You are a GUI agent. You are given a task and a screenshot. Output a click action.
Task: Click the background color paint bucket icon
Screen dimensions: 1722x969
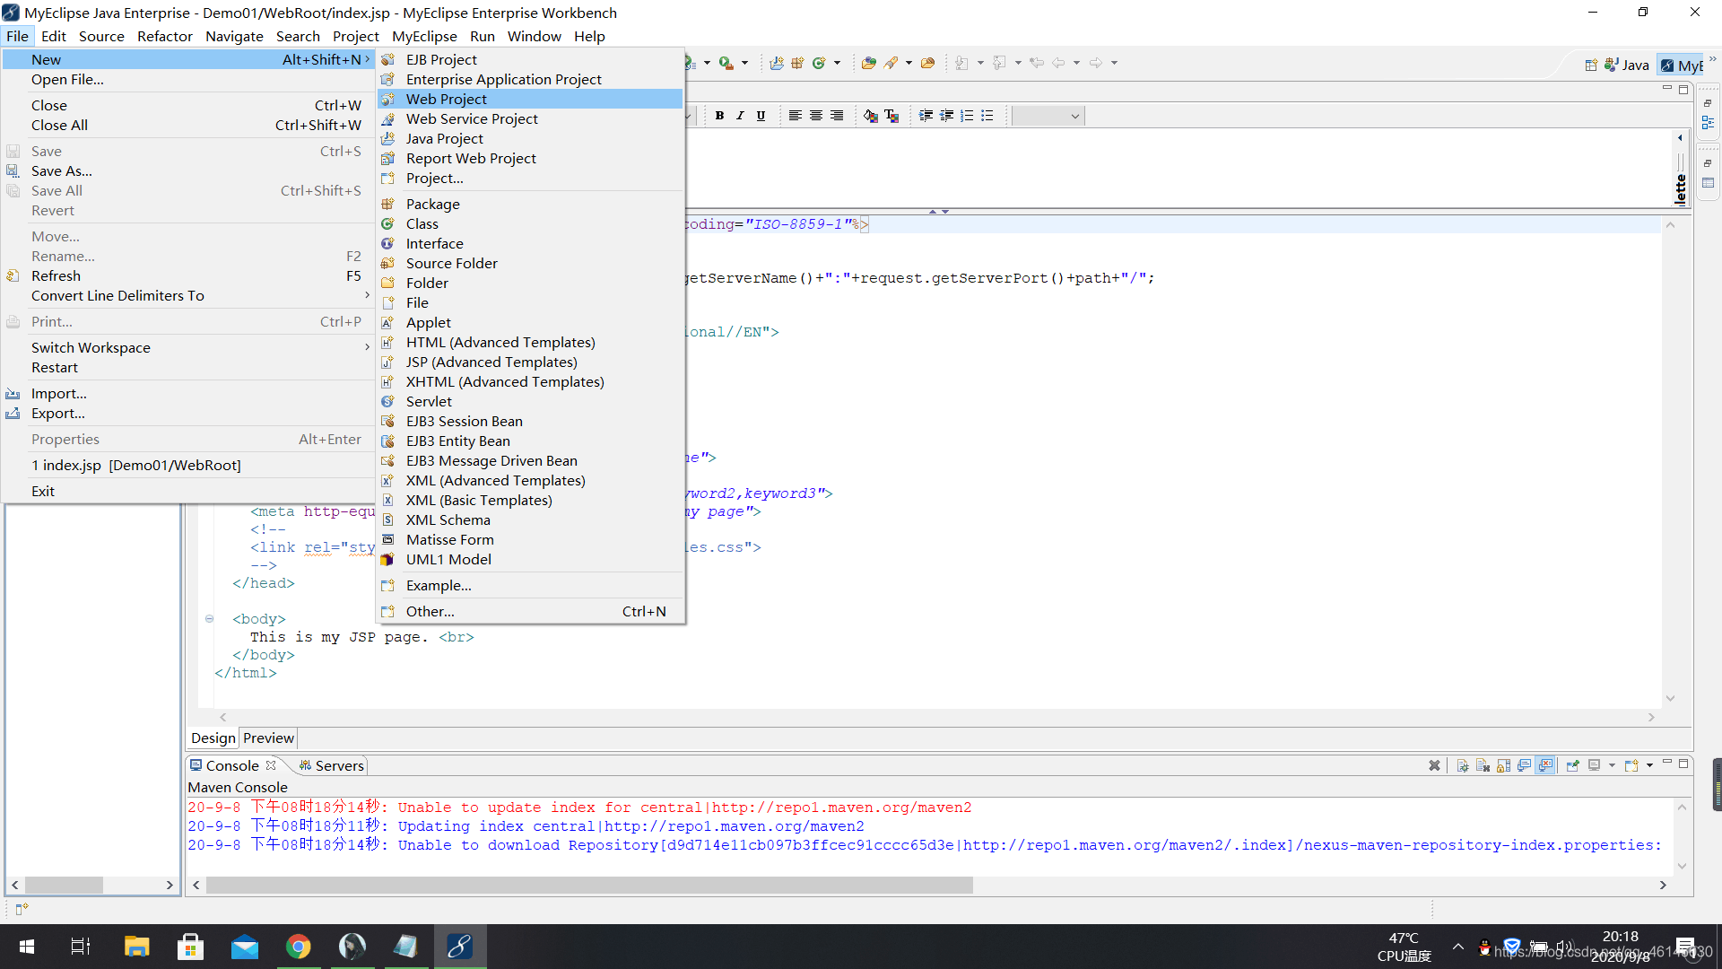click(871, 116)
